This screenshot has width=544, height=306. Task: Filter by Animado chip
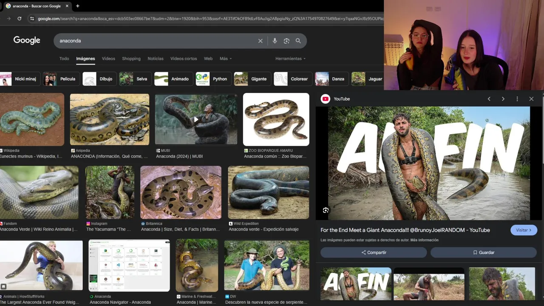(173, 79)
